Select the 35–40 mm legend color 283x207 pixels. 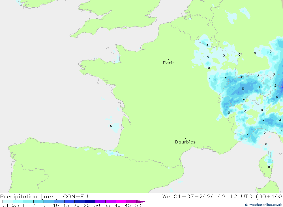click(111, 201)
